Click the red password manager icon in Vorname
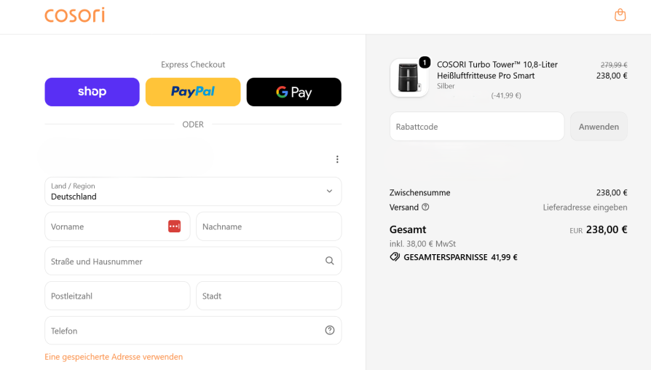Screen dimensions: 651x370 [174, 227]
